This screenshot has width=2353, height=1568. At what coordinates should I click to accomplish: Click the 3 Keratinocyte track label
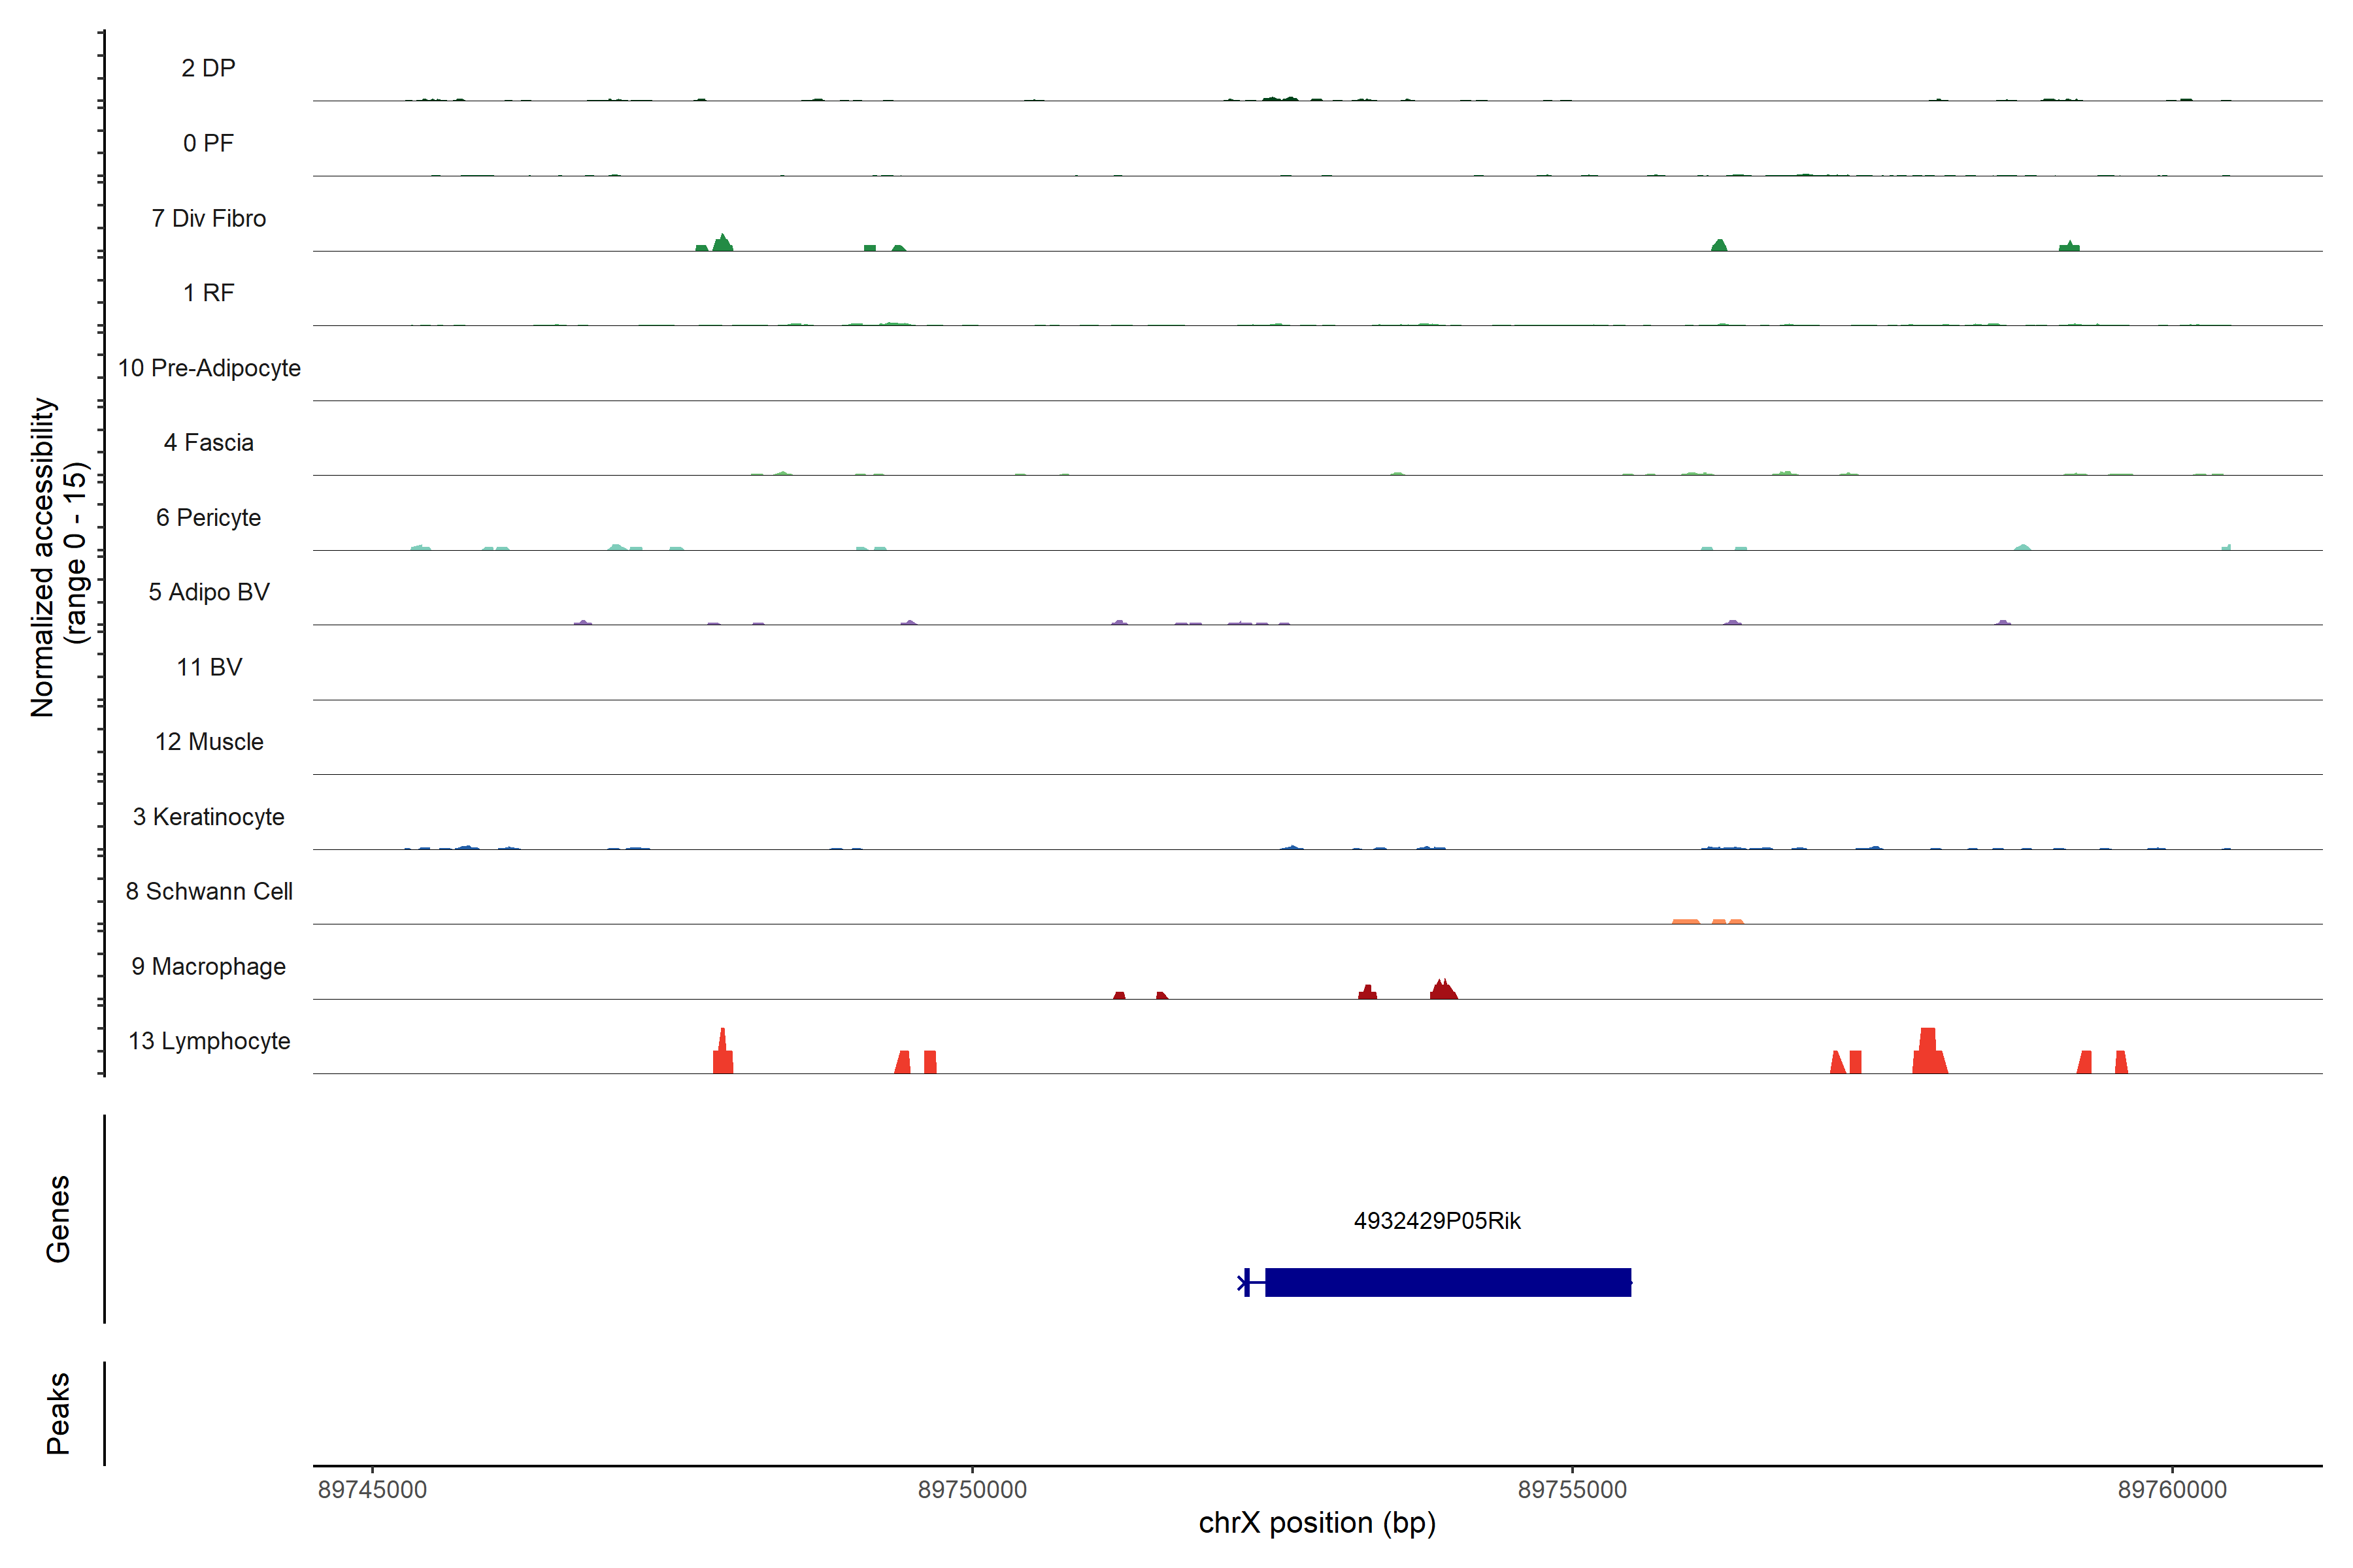coord(209,817)
